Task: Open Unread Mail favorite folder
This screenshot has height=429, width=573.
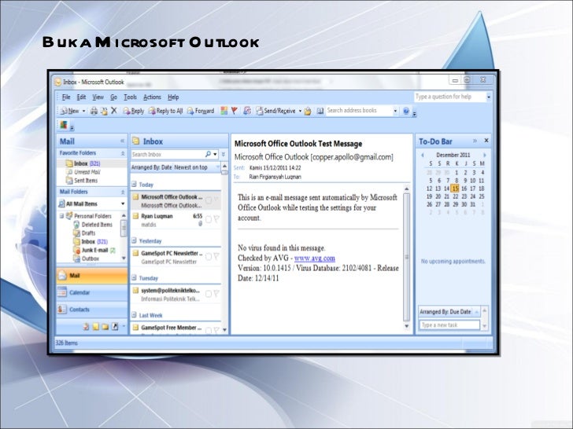Action: tap(83, 172)
